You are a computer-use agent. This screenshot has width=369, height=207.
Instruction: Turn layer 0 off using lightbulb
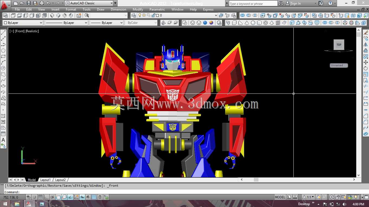140,15
